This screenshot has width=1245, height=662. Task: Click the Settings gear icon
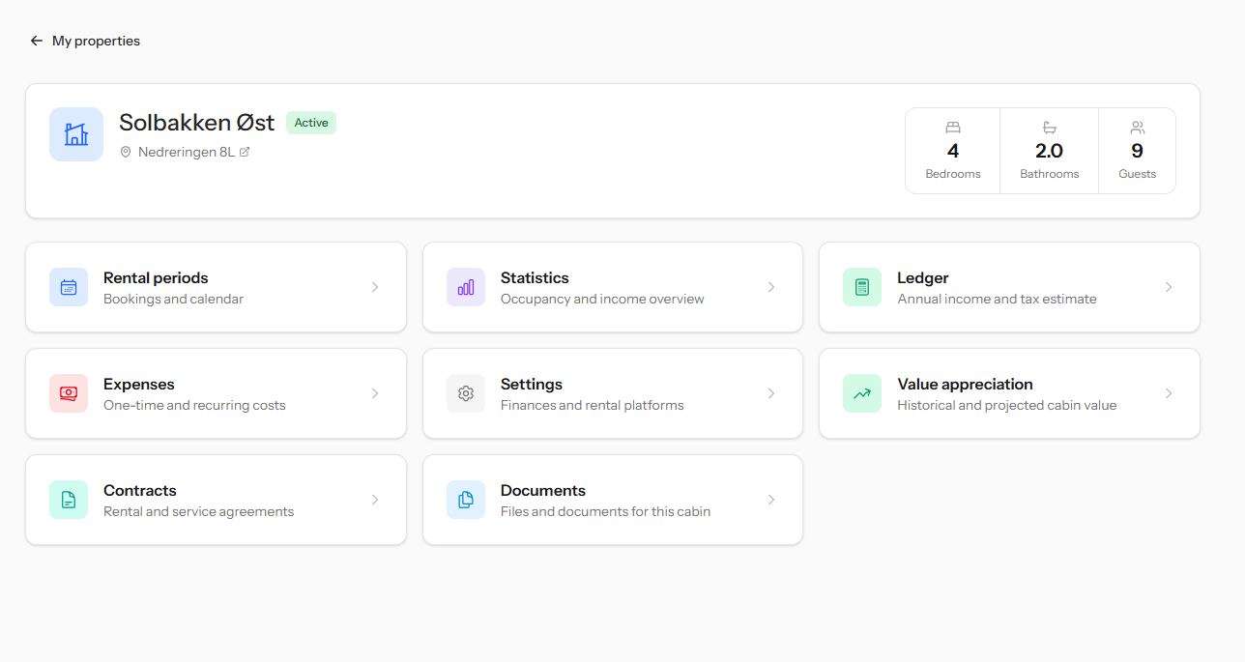466,393
